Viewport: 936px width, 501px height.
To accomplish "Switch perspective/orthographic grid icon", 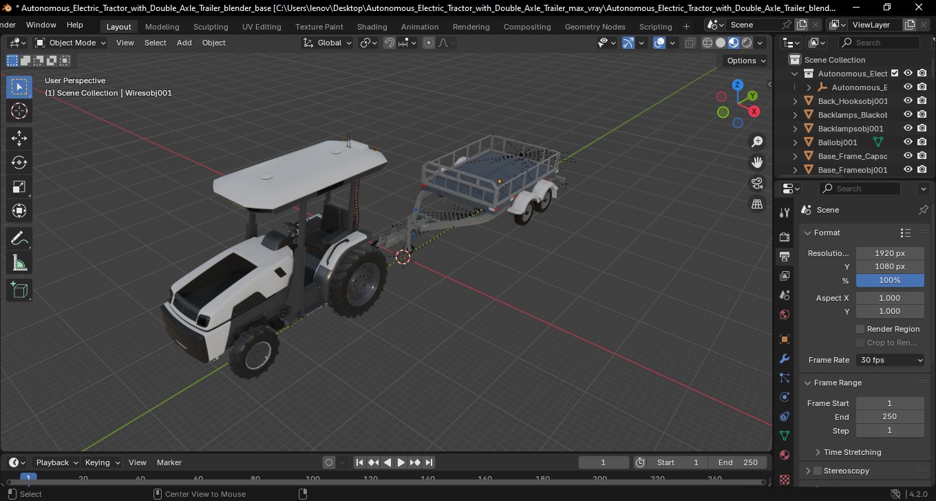I will pyautogui.click(x=757, y=204).
